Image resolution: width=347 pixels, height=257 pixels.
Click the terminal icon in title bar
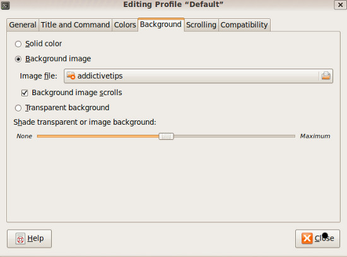point(5,5)
